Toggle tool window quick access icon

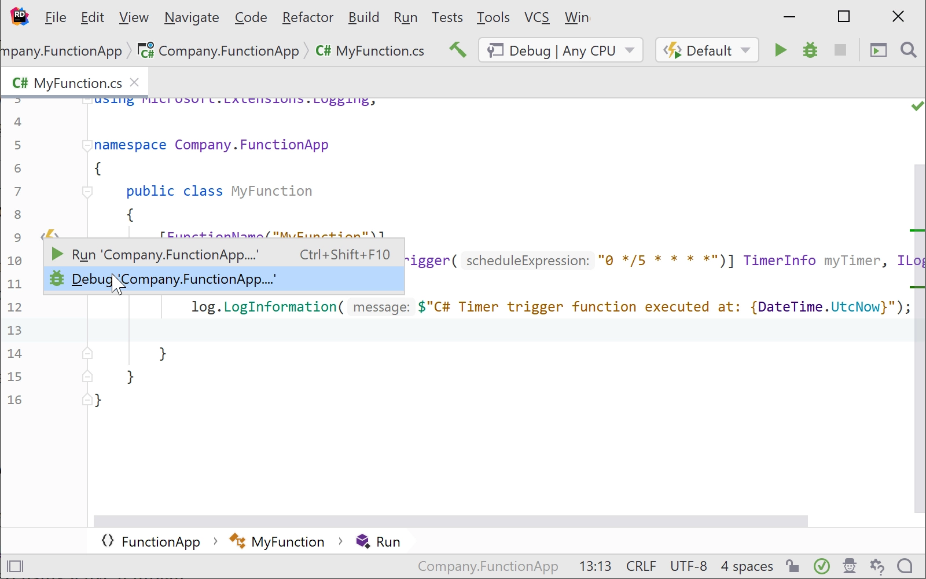15,566
